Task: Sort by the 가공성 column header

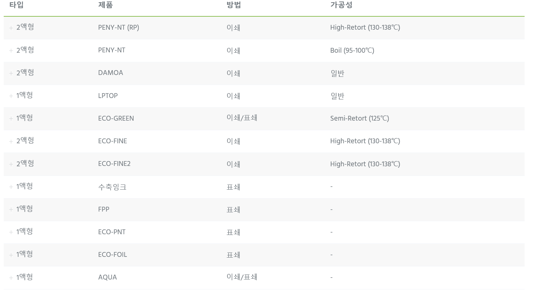Action: point(341,5)
